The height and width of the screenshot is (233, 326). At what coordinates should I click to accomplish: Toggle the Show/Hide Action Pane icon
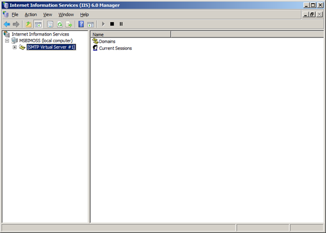click(91, 24)
